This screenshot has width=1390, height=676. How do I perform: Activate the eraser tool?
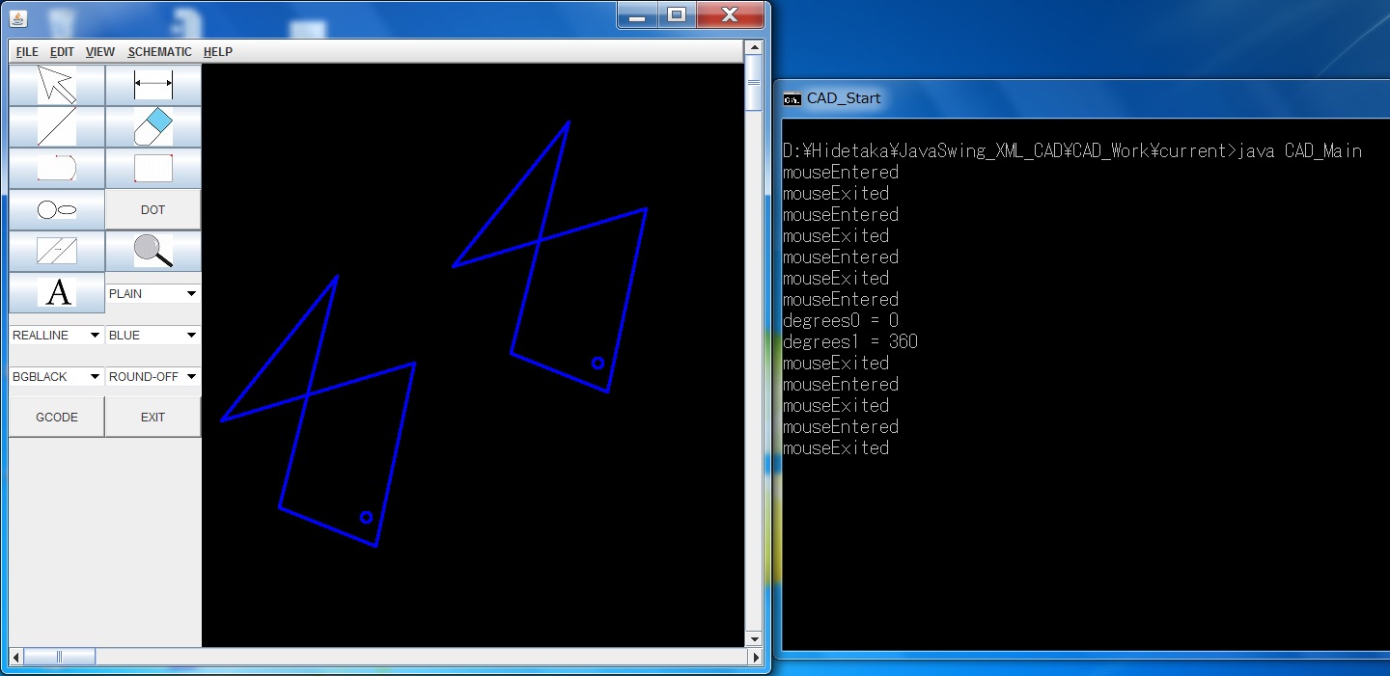coord(153,126)
